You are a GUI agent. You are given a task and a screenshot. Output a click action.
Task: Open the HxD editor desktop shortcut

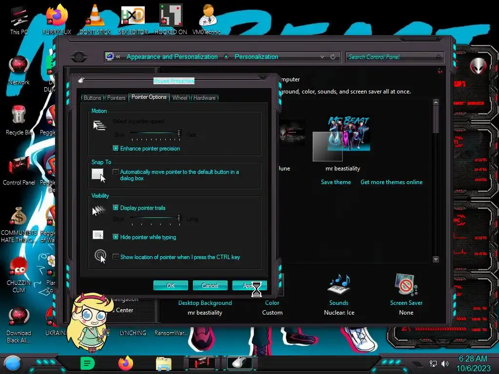tap(133, 20)
